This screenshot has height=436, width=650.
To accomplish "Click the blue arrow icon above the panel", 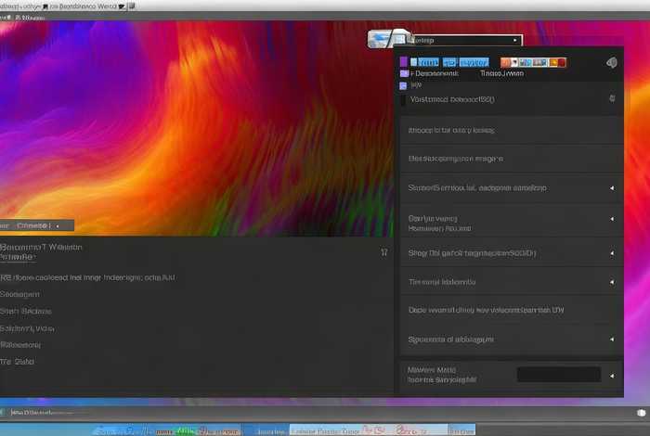I will pyautogui.click(x=381, y=39).
